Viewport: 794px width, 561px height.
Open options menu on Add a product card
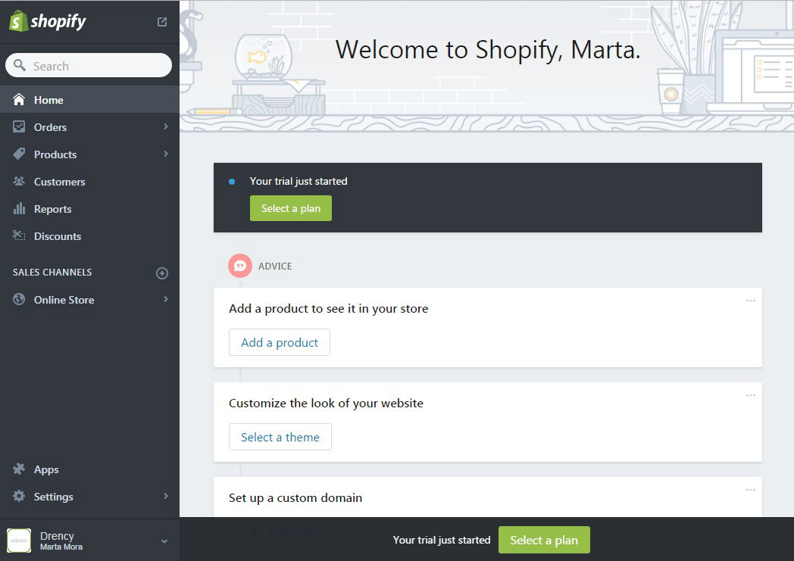pos(751,301)
